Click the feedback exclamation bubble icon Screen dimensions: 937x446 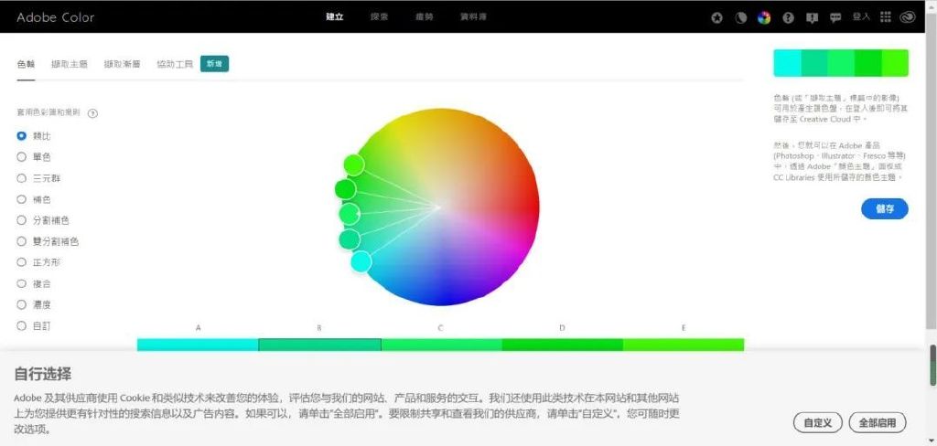click(x=812, y=18)
